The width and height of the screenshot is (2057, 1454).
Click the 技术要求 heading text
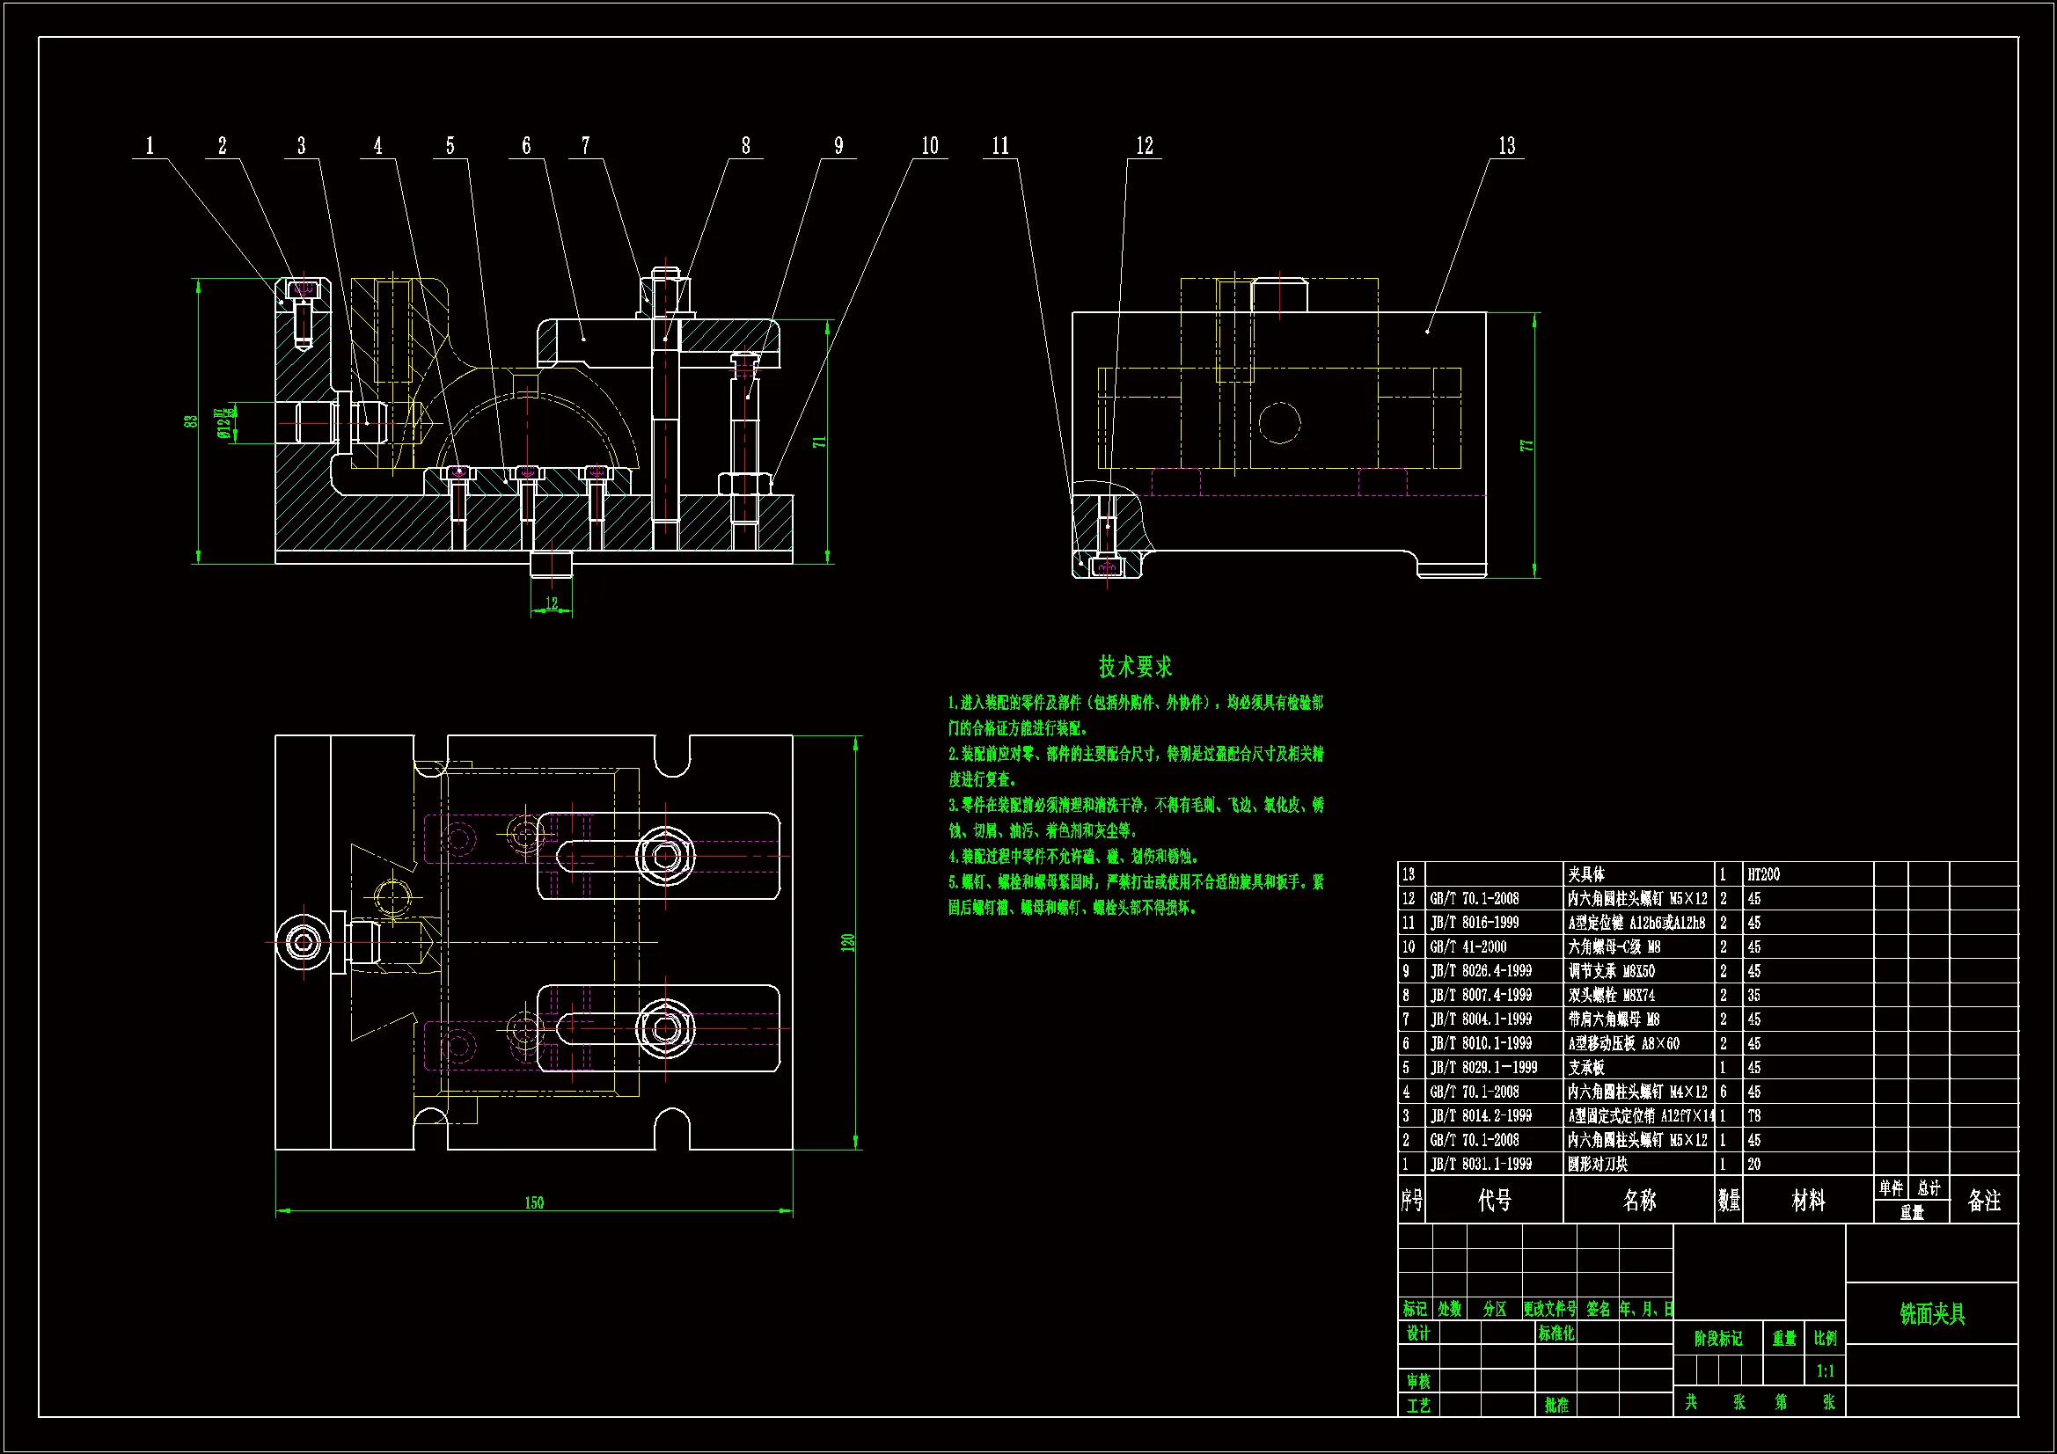point(1135,667)
